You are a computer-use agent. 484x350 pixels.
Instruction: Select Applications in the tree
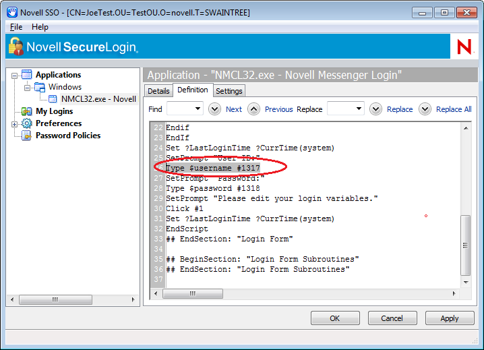59,75
